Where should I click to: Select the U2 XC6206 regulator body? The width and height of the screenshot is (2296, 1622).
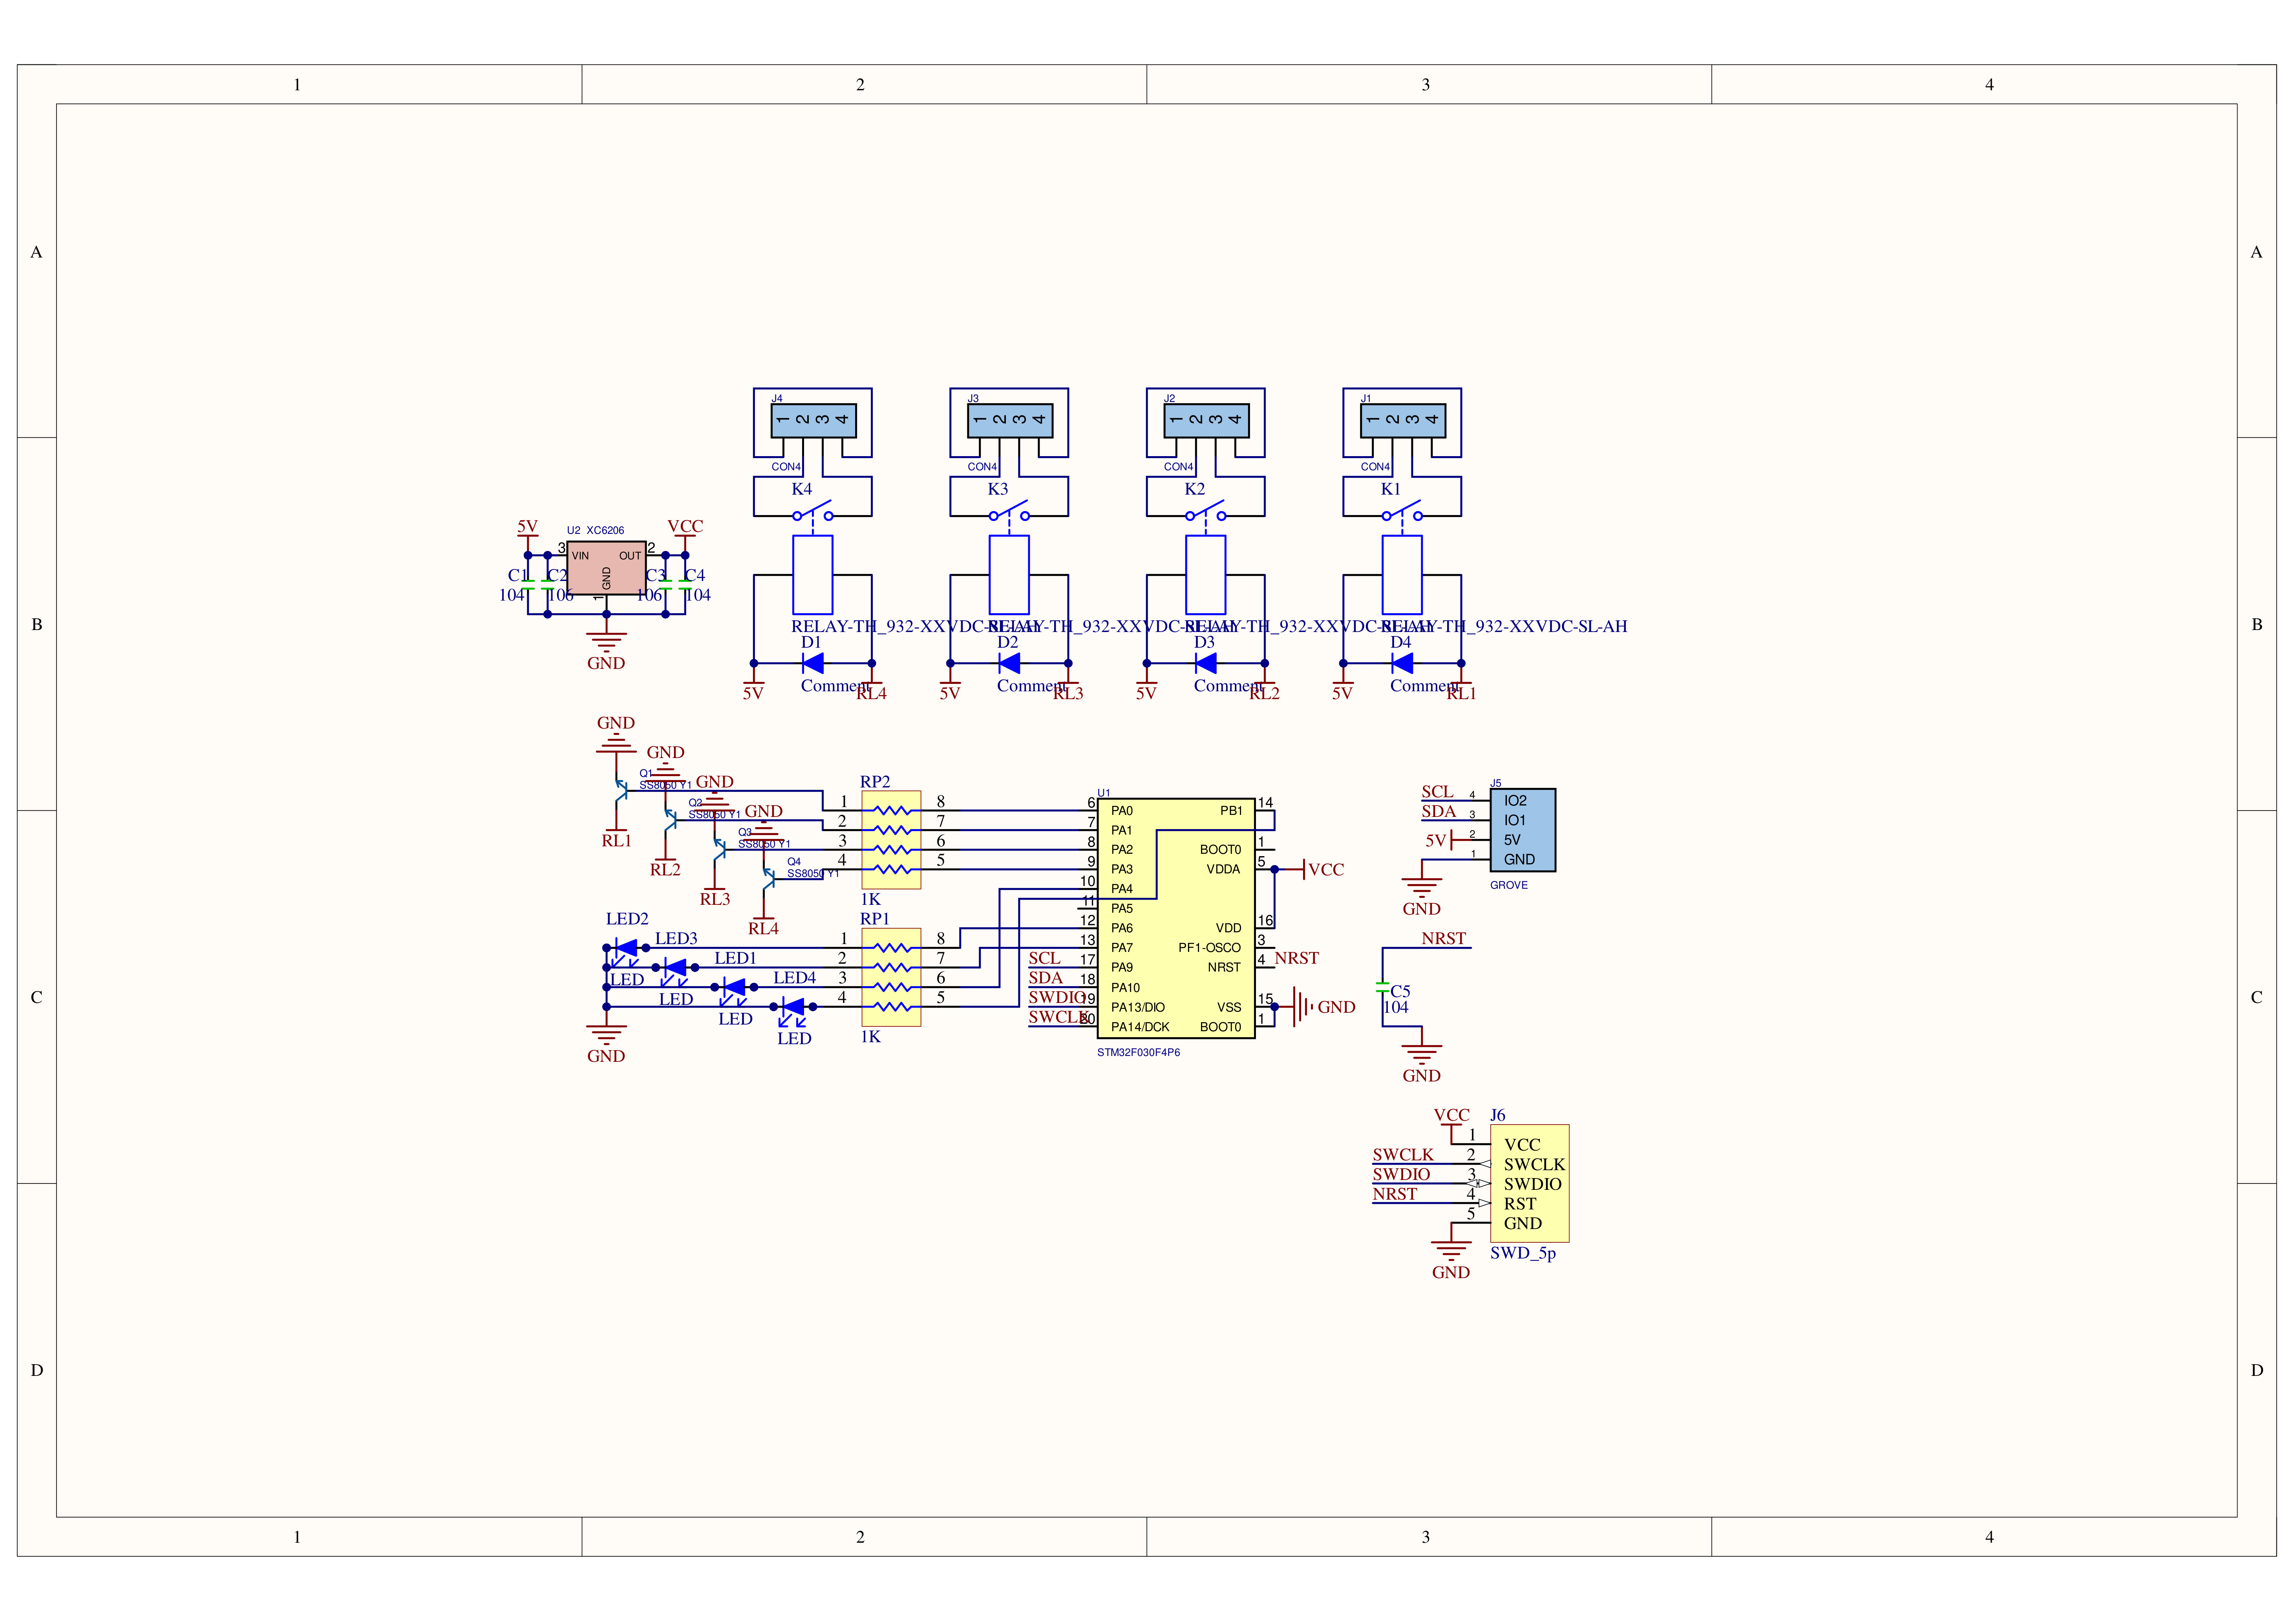606,568
